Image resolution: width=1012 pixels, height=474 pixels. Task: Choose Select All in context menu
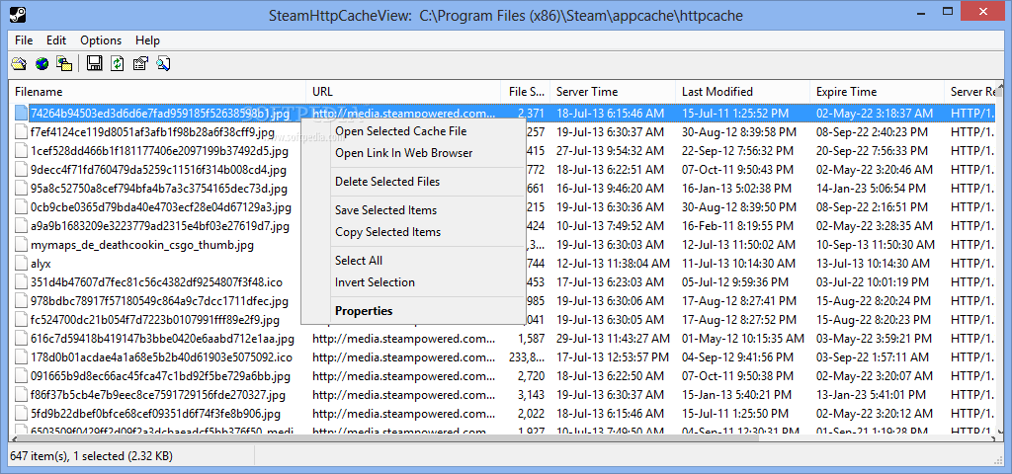(x=413, y=261)
